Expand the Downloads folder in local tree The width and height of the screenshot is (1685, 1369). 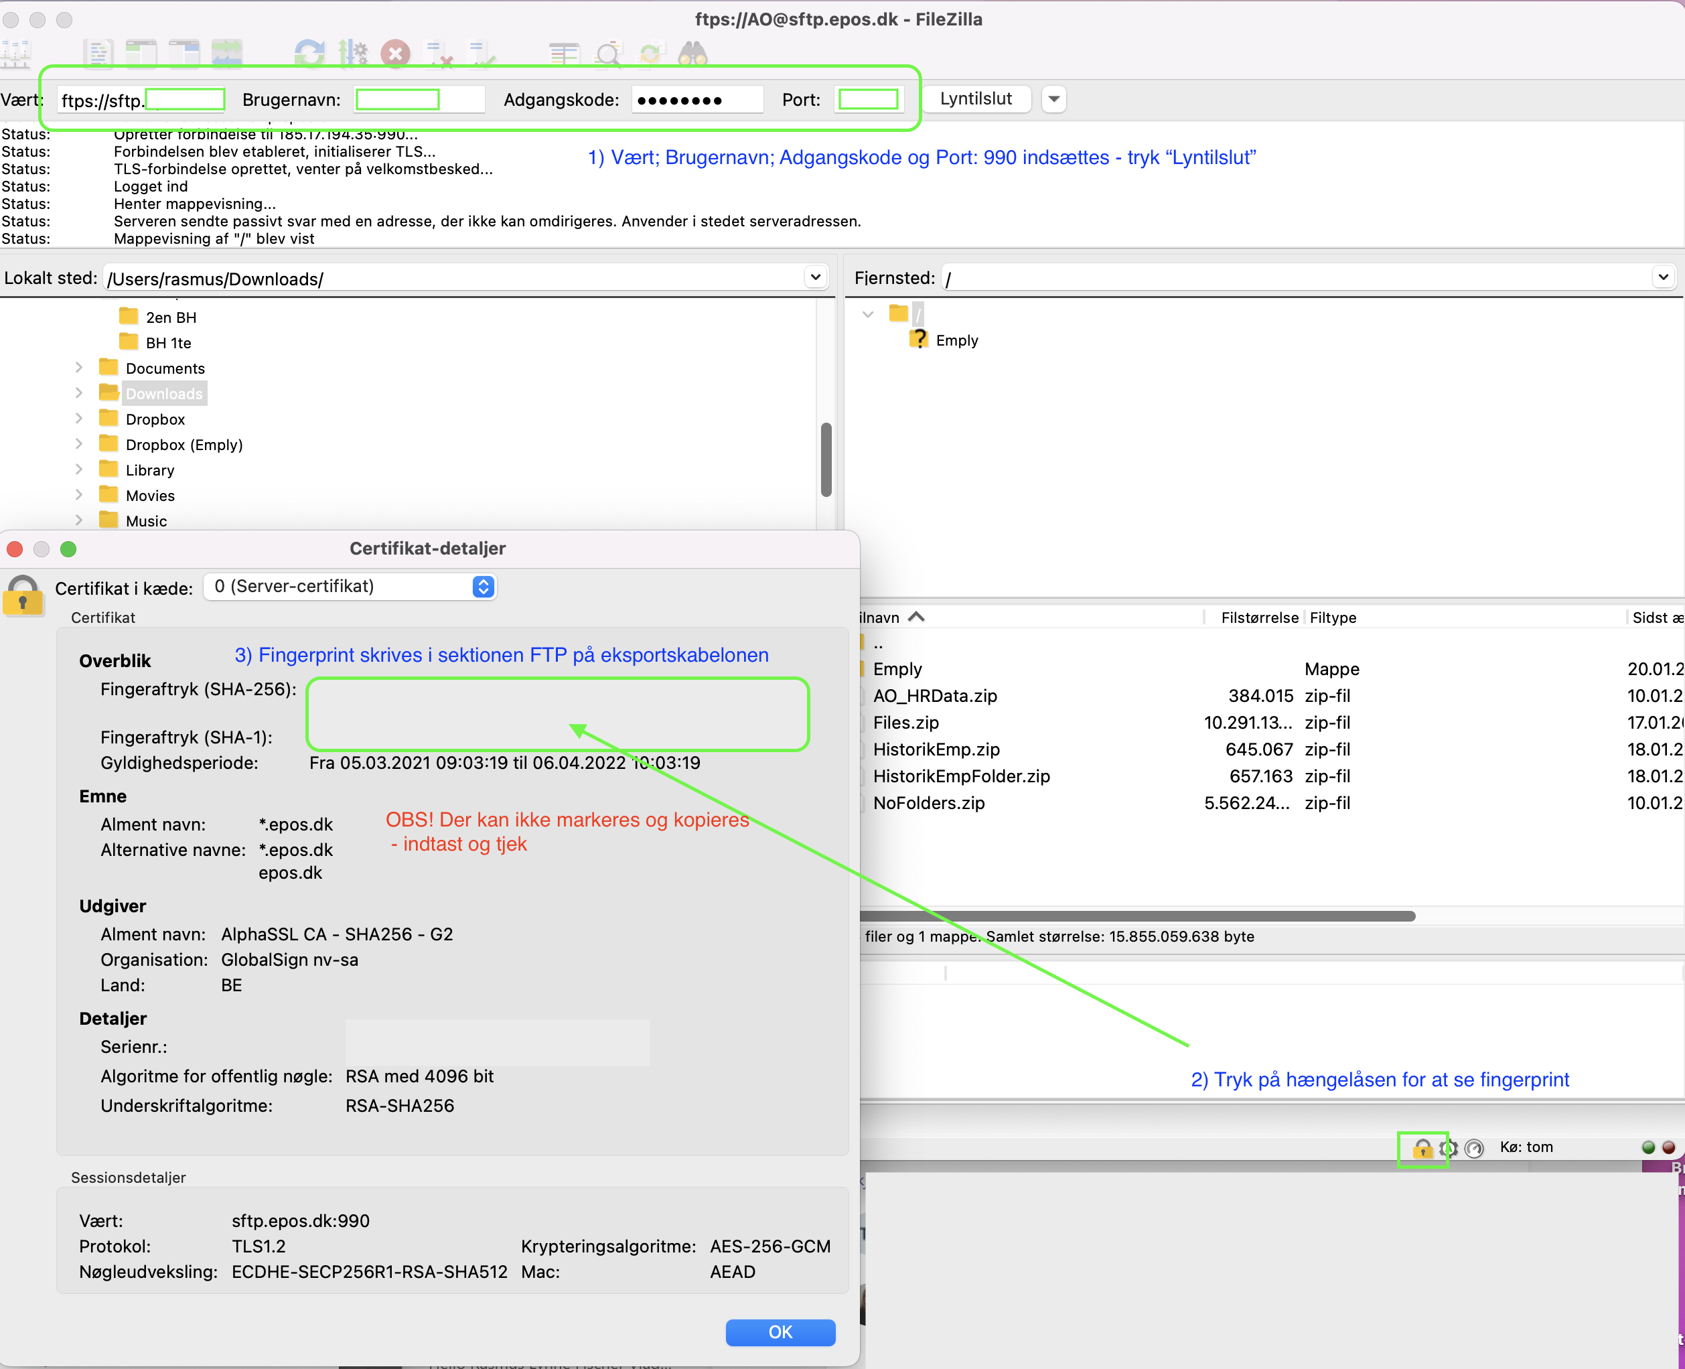tap(79, 392)
